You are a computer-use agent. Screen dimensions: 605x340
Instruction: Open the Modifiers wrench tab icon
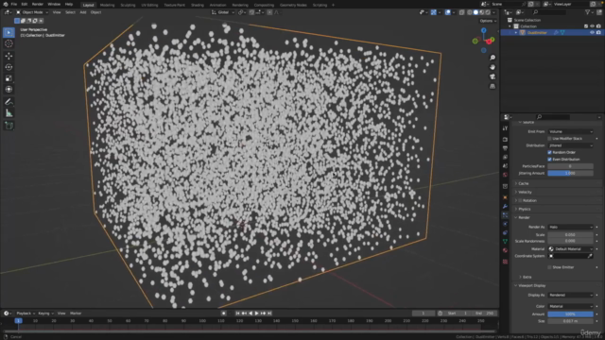coord(505,206)
